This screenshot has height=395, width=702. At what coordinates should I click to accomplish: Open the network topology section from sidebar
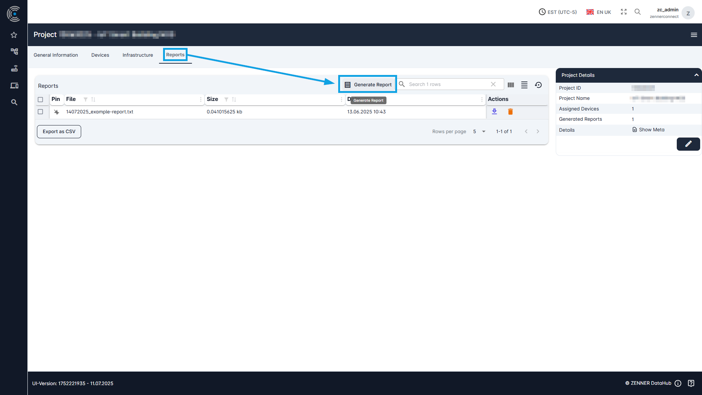click(14, 51)
